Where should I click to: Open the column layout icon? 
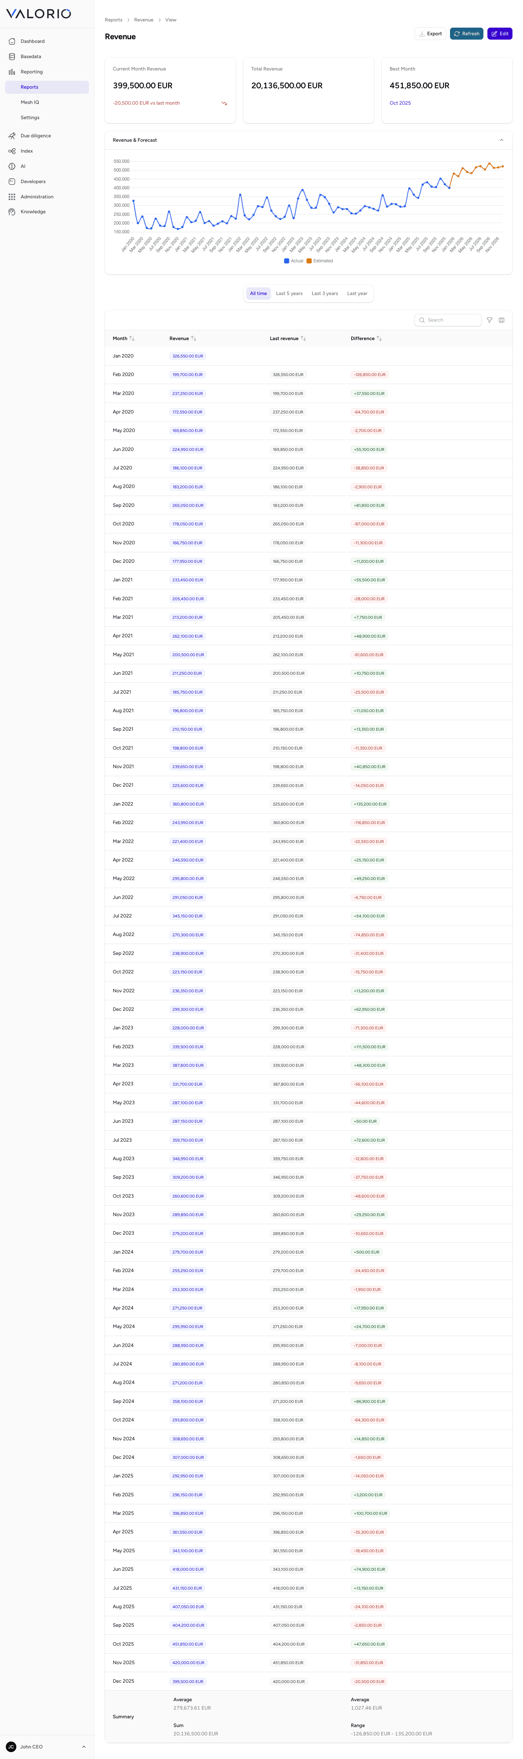502,320
